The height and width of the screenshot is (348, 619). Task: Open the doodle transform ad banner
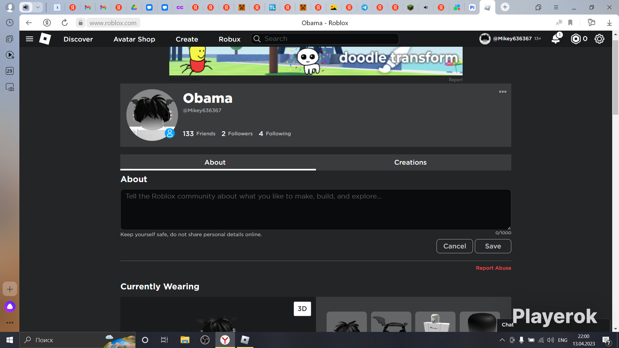pos(316,61)
